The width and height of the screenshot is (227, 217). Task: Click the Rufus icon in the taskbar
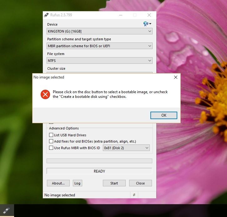[7, 210]
